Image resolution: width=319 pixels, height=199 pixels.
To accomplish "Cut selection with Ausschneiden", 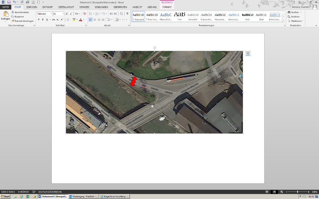I will pos(20,12).
